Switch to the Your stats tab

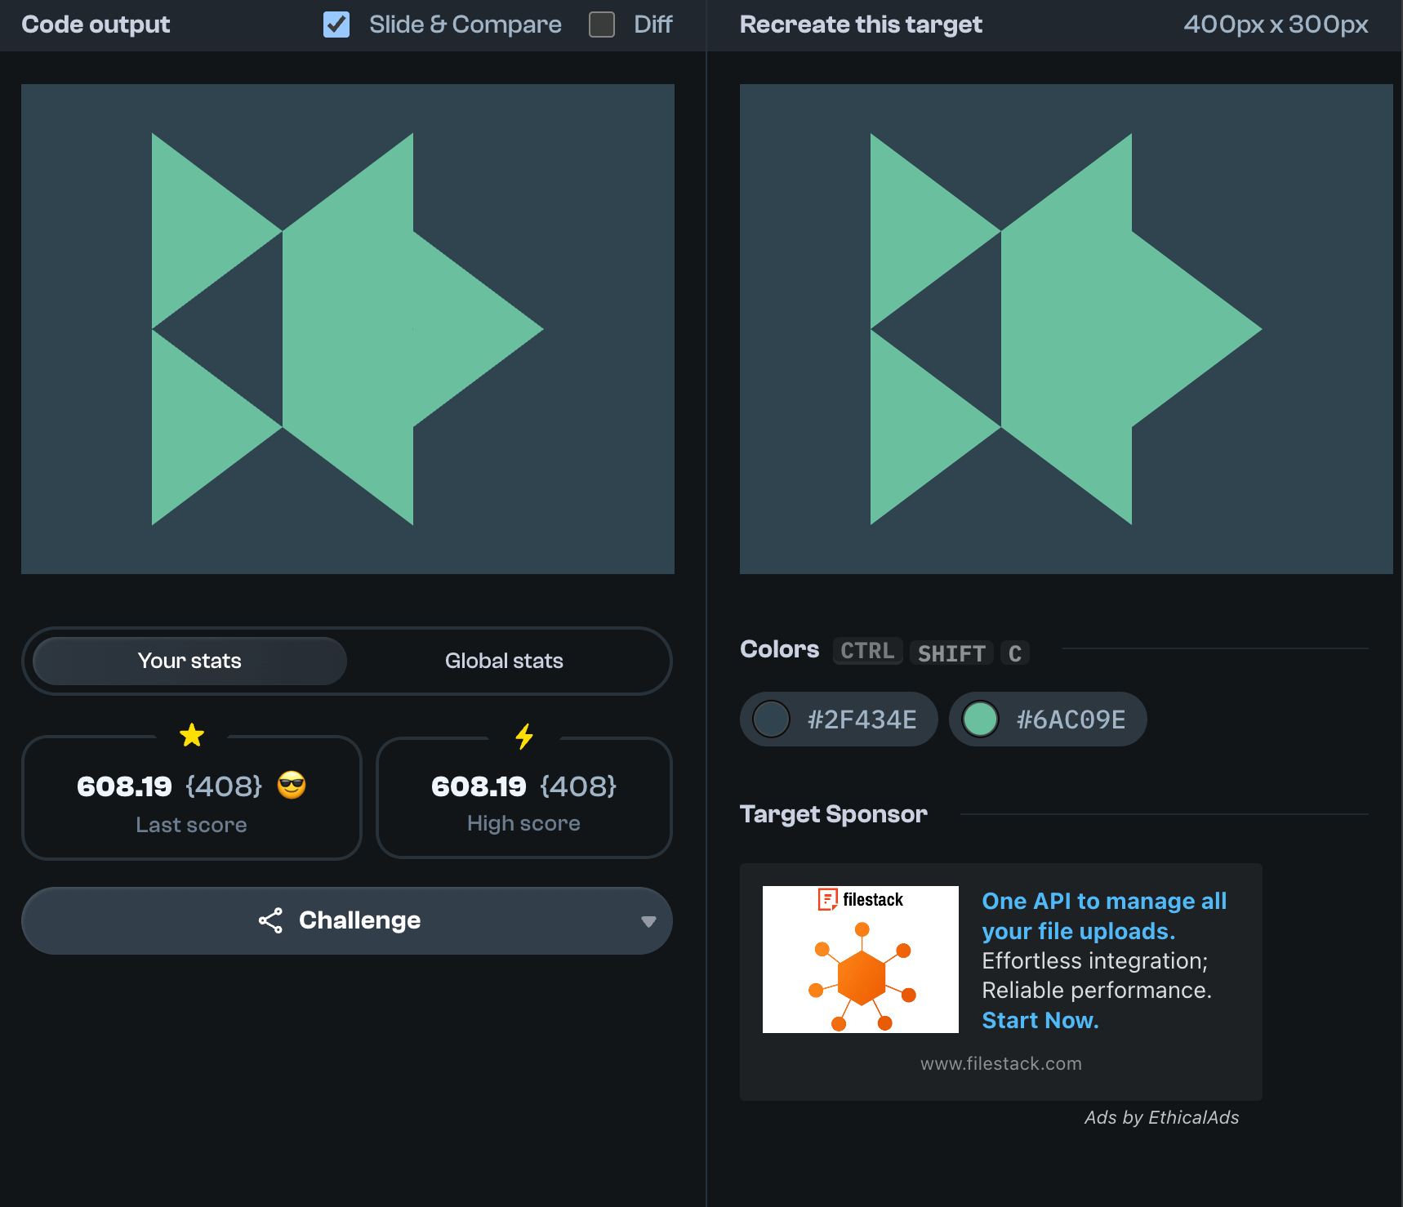coord(189,661)
